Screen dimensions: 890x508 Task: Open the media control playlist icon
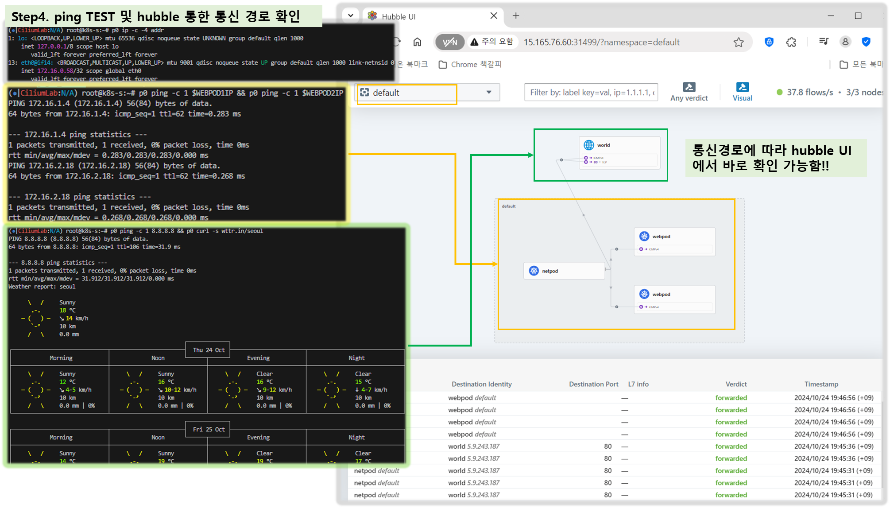pos(824,42)
